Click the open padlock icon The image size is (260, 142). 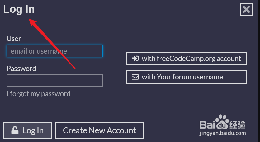[15, 130]
